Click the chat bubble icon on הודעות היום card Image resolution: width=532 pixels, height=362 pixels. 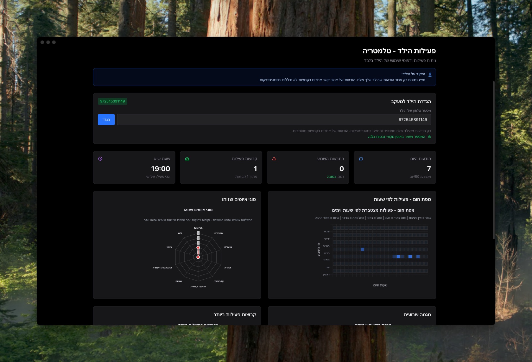pyautogui.click(x=361, y=159)
